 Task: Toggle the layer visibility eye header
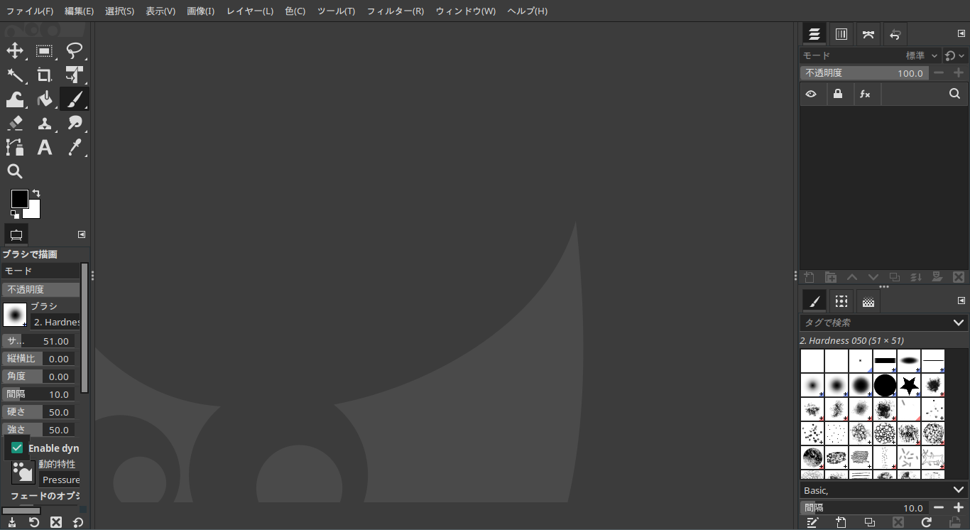coord(812,94)
